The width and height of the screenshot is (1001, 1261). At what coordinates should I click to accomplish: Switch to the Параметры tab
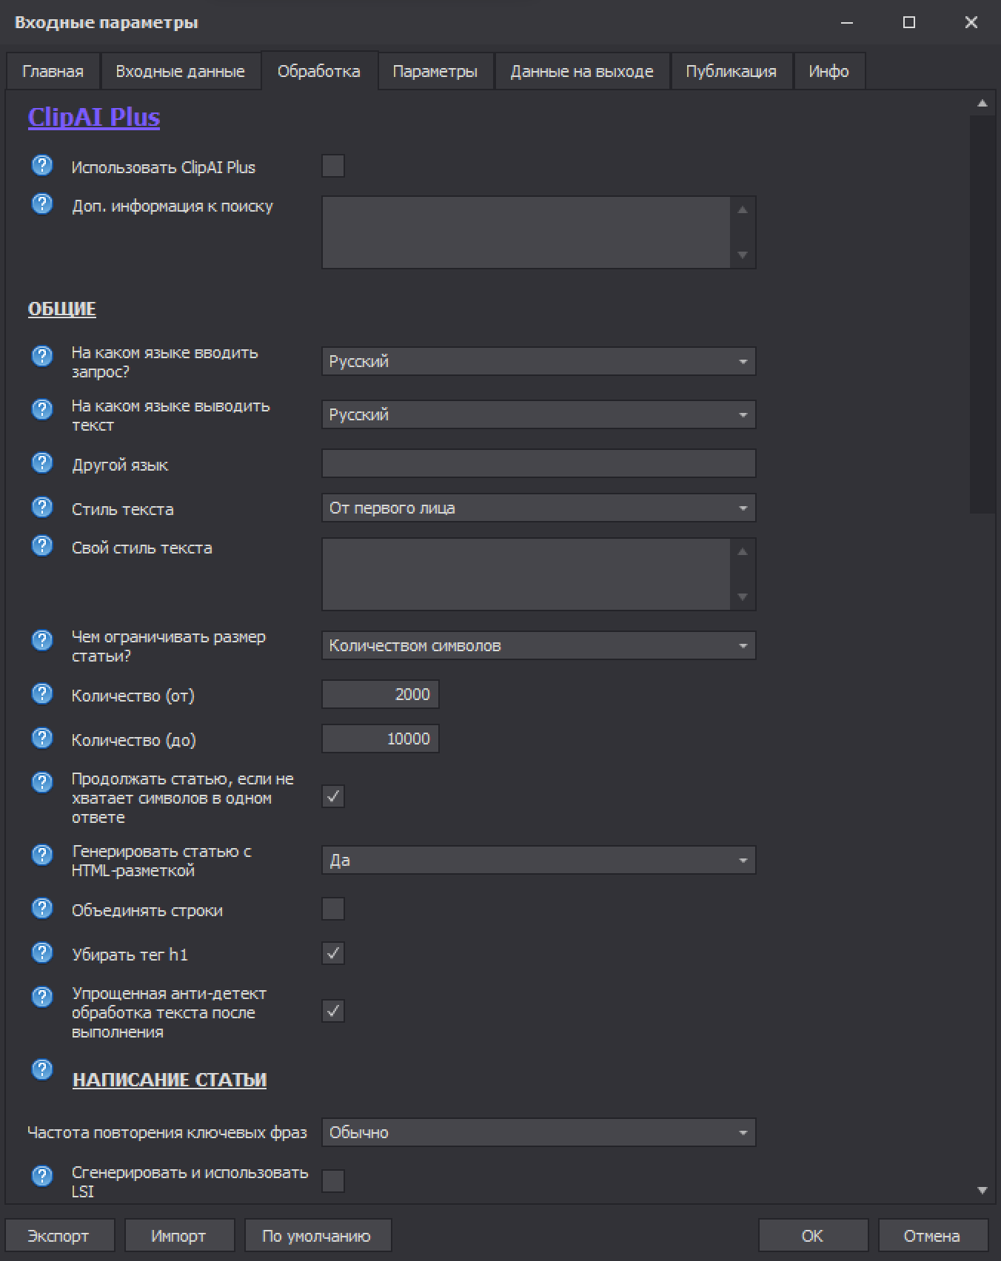point(435,72)
